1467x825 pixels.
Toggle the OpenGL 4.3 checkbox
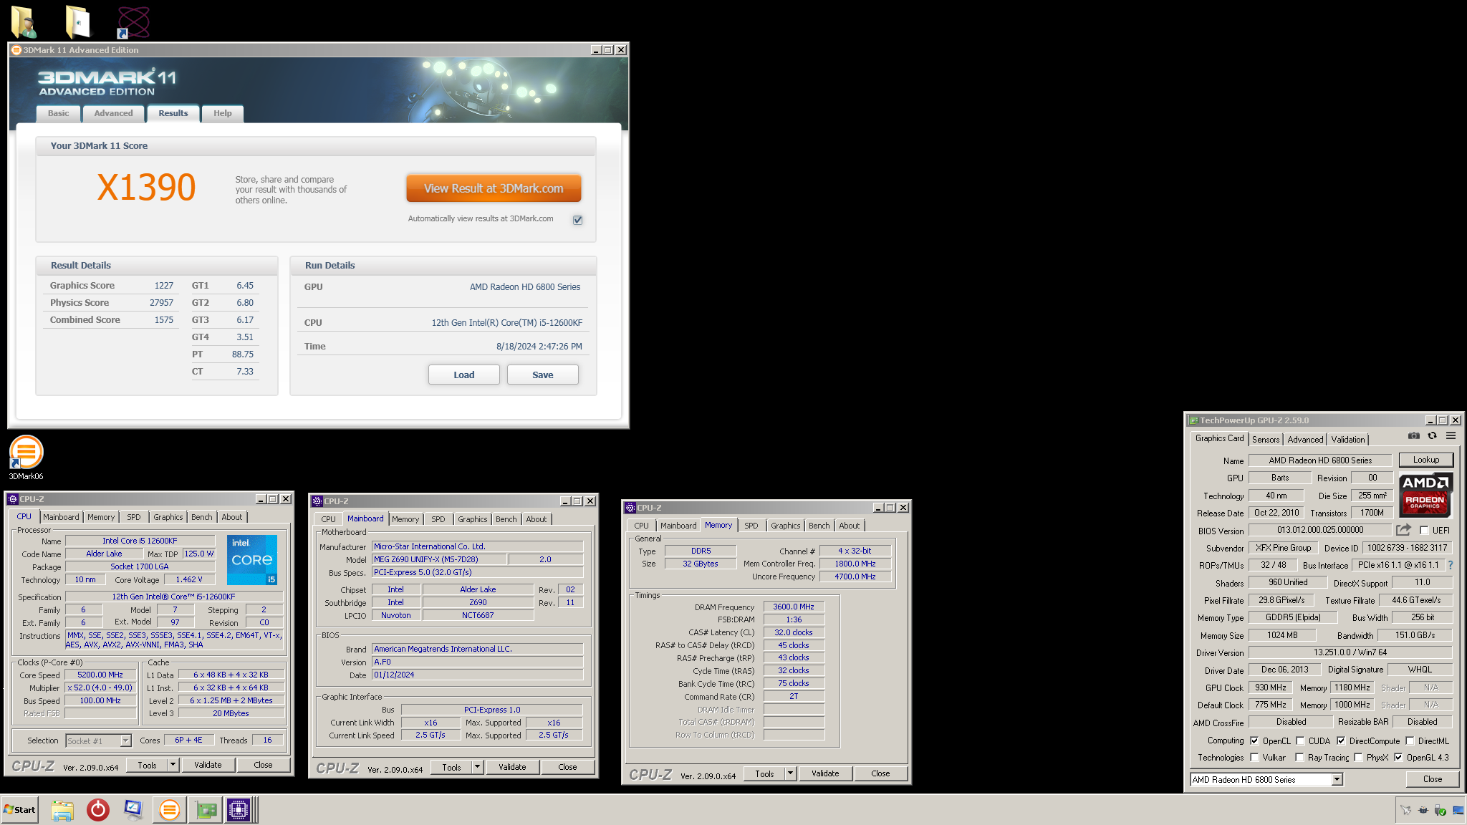click(1398, 758)
